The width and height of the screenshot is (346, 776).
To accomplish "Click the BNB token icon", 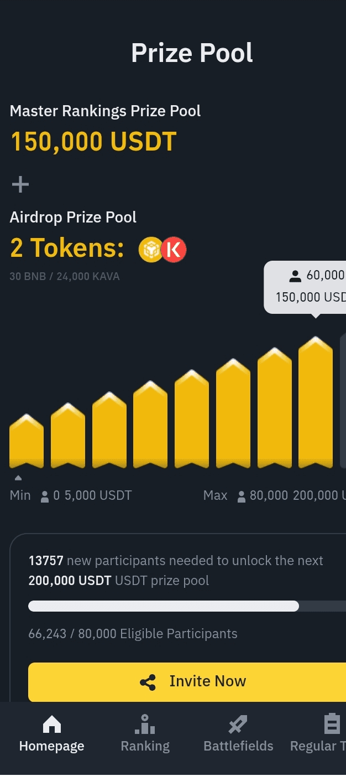I will 150,250.
